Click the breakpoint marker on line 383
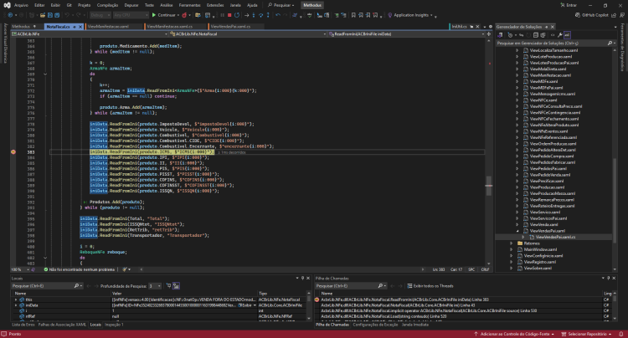This screenshot has width=628, height=338. tap(13, 152)
